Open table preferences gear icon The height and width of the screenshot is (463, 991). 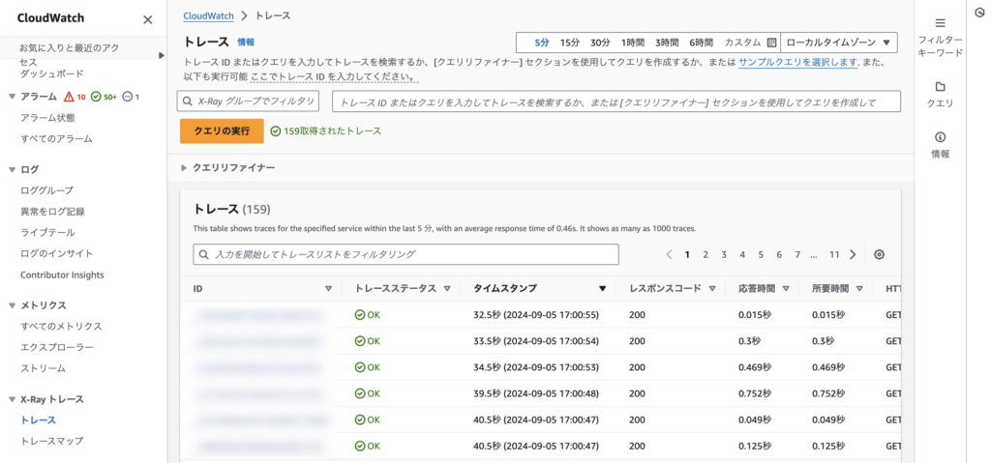pyautogui.click(x=879, y=254)
